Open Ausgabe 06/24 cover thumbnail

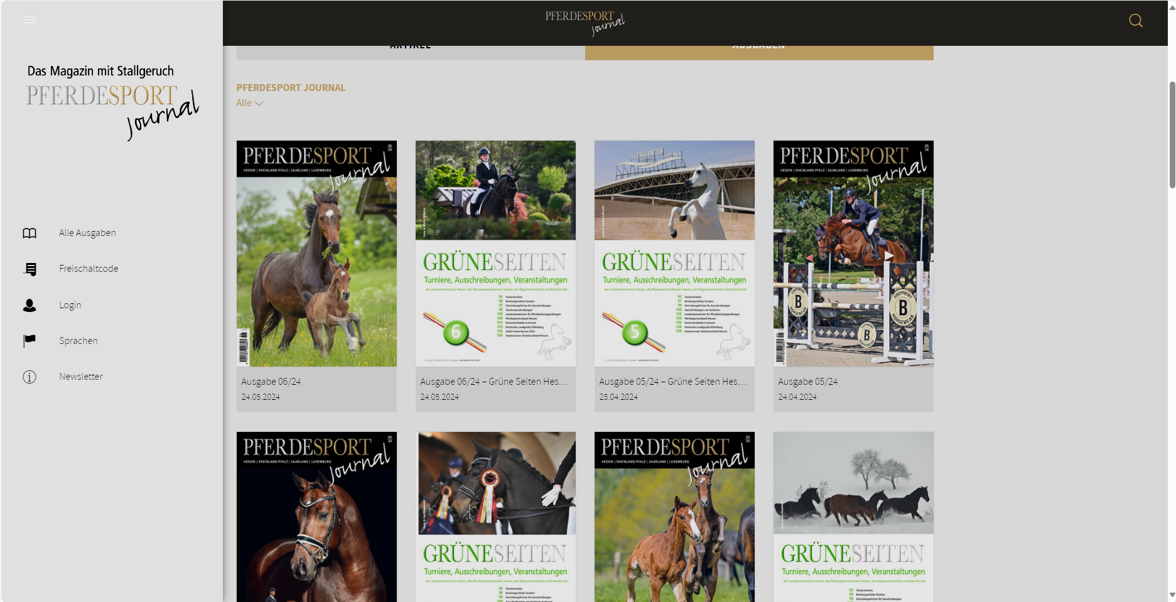[316, 254]
